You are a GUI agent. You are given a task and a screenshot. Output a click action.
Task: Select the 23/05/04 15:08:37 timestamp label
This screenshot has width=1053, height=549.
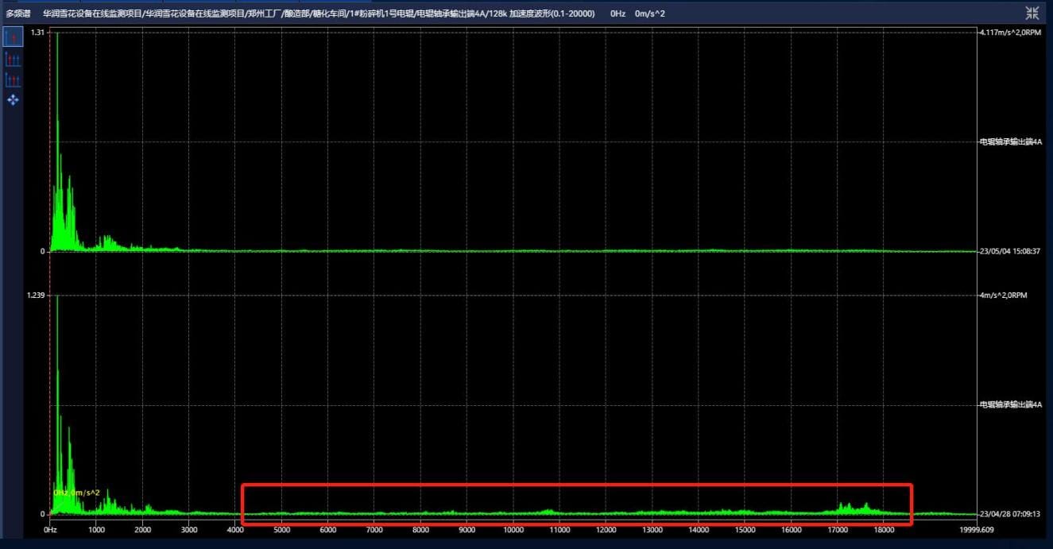click(x=1010, y=251)
